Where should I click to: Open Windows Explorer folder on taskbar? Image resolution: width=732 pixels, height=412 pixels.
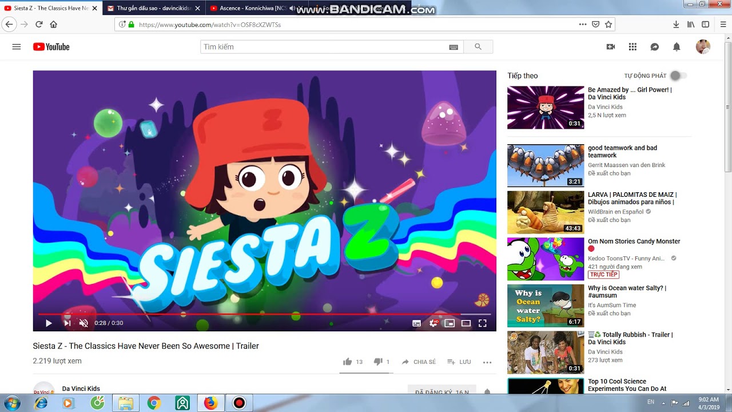tap(125, 403)
